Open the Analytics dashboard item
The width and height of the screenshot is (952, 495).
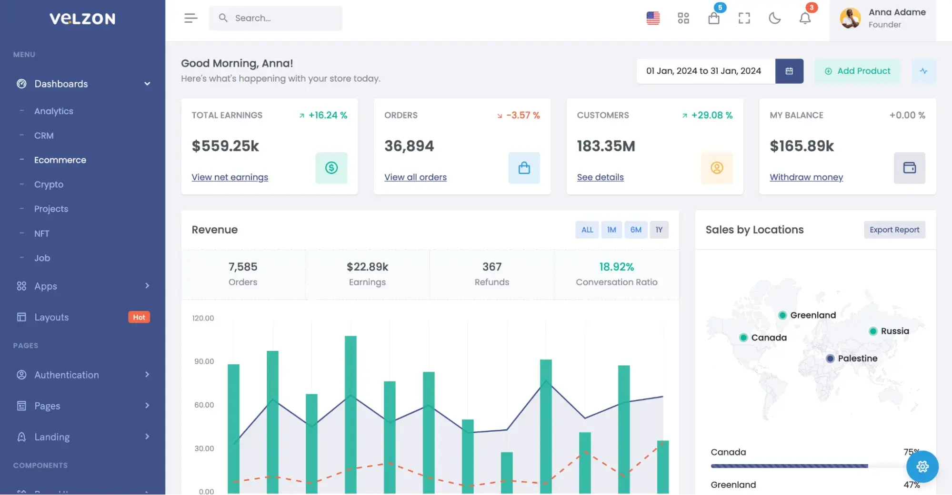(54, 111)
